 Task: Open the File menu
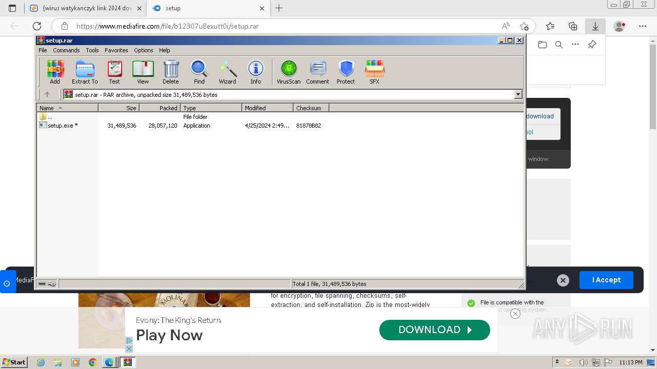(x=43, y=50)
